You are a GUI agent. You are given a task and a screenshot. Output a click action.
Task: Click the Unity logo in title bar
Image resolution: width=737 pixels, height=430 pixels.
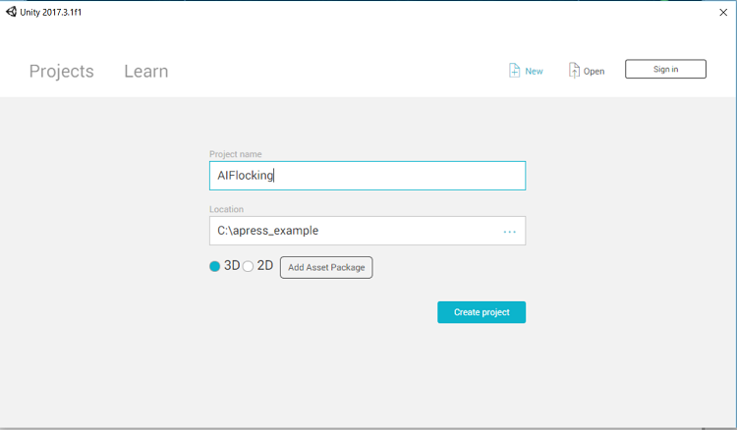pyautogui.click(x=11, y=12)
